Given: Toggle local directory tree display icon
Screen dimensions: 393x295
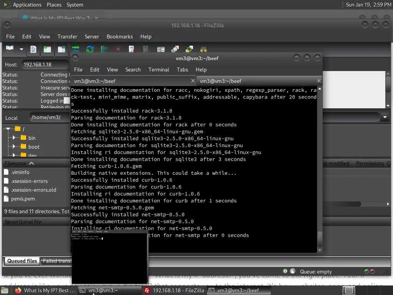Looking at the screenshot, I should point(47,49).
